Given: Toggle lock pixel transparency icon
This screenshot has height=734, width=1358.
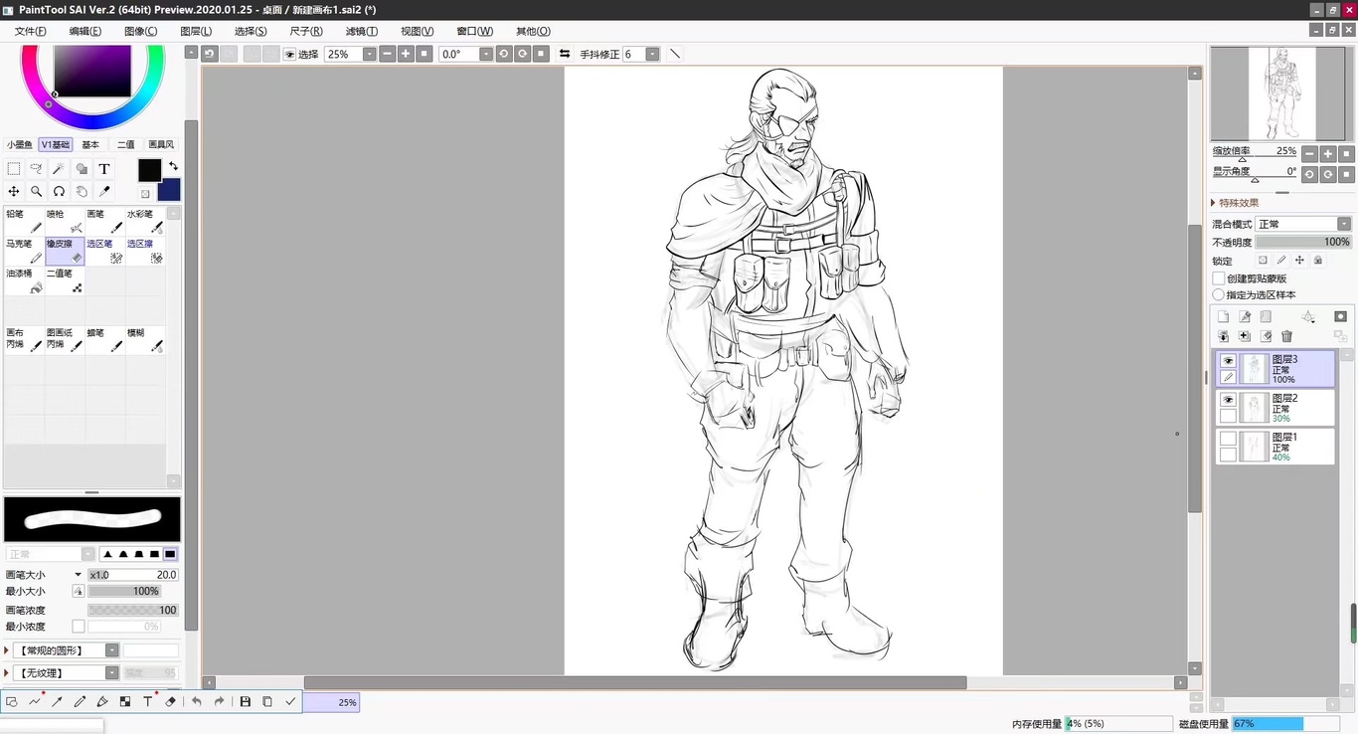Looking at the screenshot, I should pos(1263,261).
